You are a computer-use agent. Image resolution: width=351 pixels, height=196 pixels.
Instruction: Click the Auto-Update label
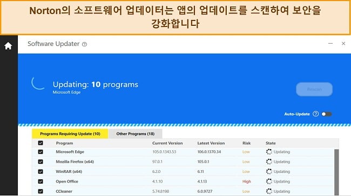click(297, 114)
